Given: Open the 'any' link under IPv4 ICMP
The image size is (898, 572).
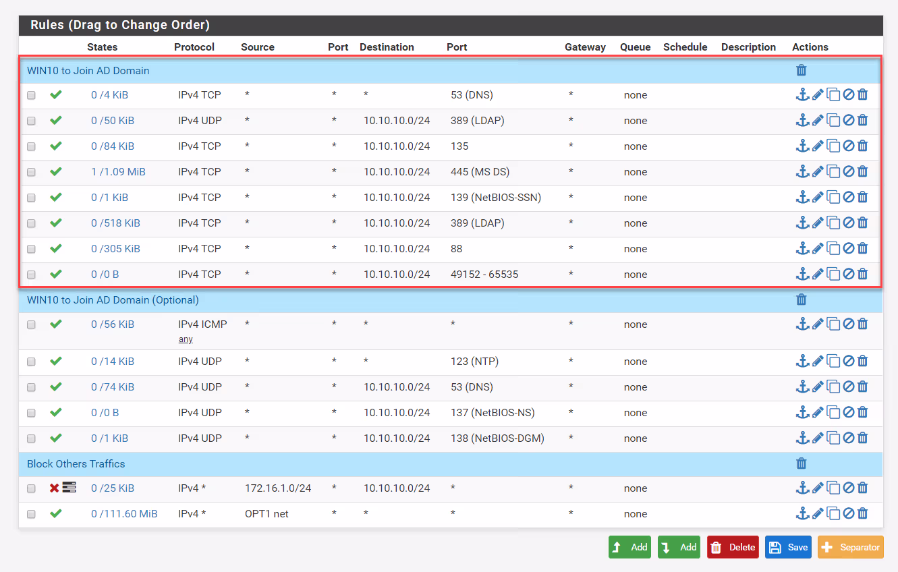Looking at the screenshot, I should [186, 339].
